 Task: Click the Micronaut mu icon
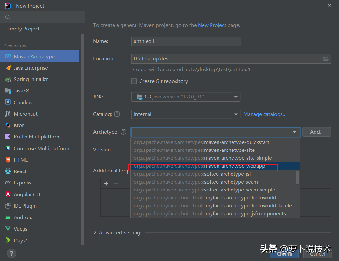click(8, 114)
